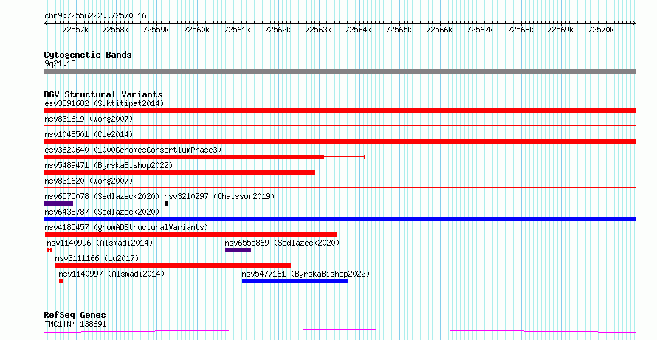This screenshot has width=657, height=340.
Task: Select the 9q21.13 band label
Action: tap(61, 64)
